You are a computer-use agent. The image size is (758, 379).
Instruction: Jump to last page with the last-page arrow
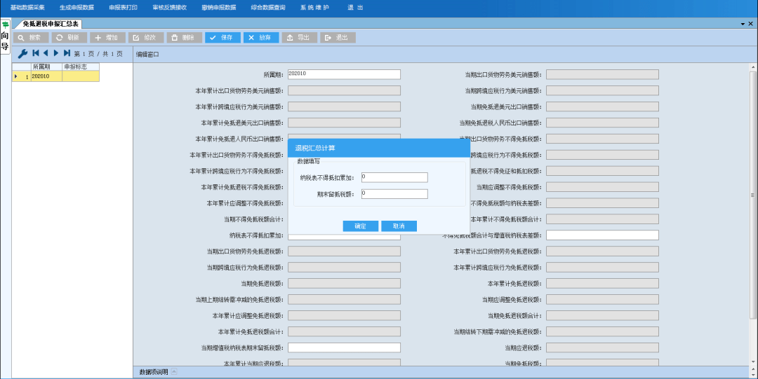coord(67,53)
